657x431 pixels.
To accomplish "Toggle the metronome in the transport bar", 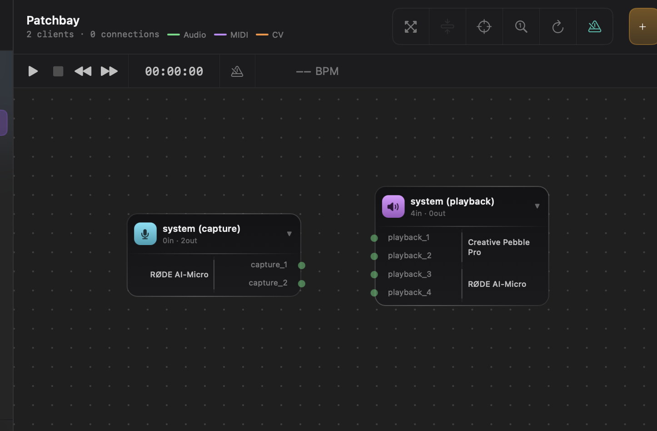I will (237, 71).
